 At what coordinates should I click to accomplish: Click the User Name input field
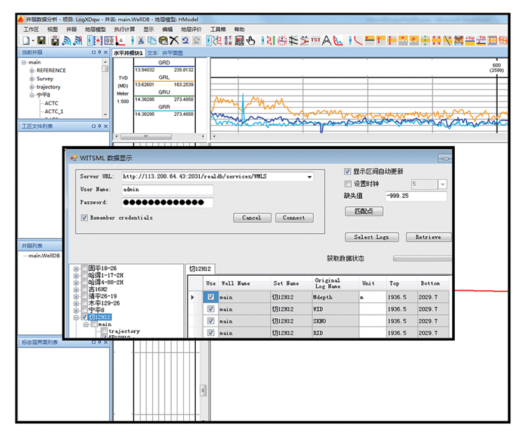coord(167,190)
